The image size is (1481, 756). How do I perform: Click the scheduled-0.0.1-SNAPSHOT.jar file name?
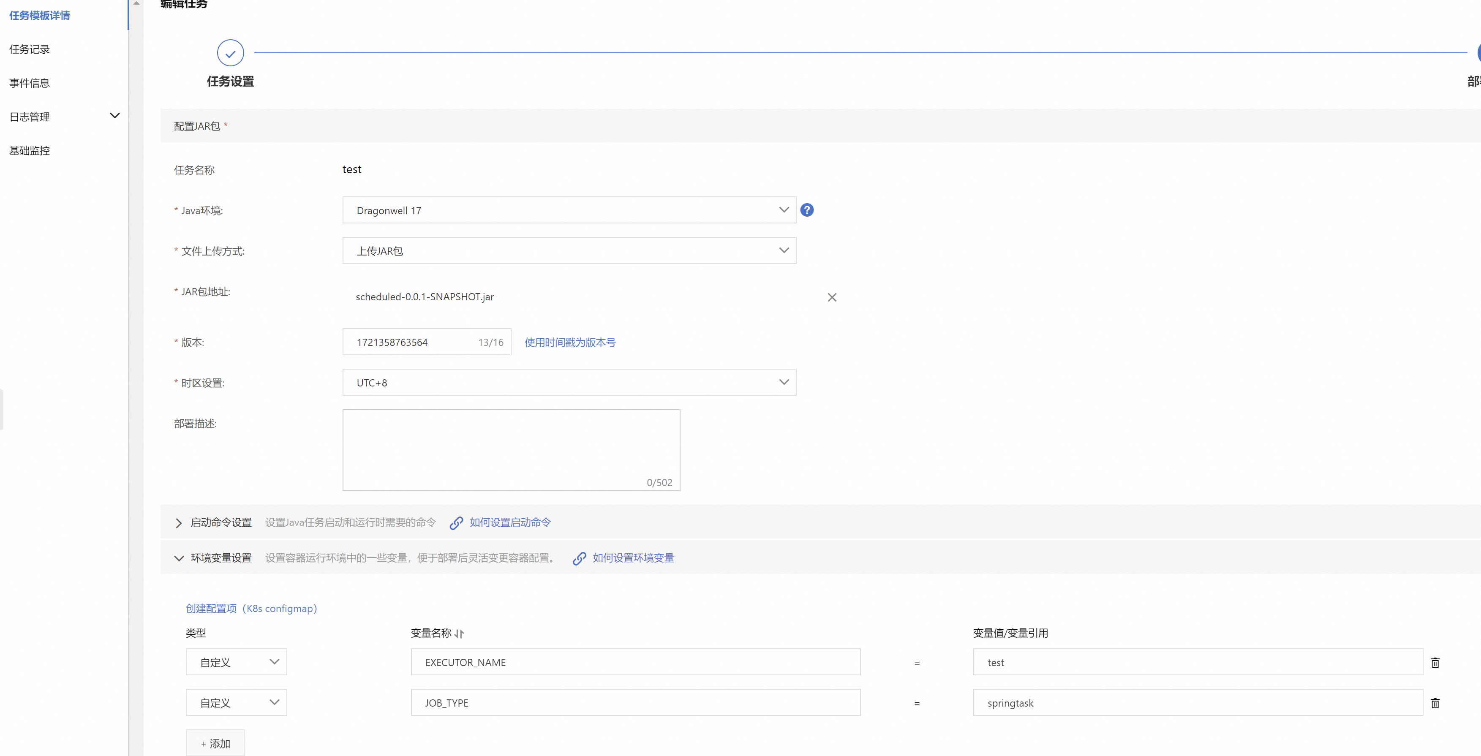coord(425,296)
